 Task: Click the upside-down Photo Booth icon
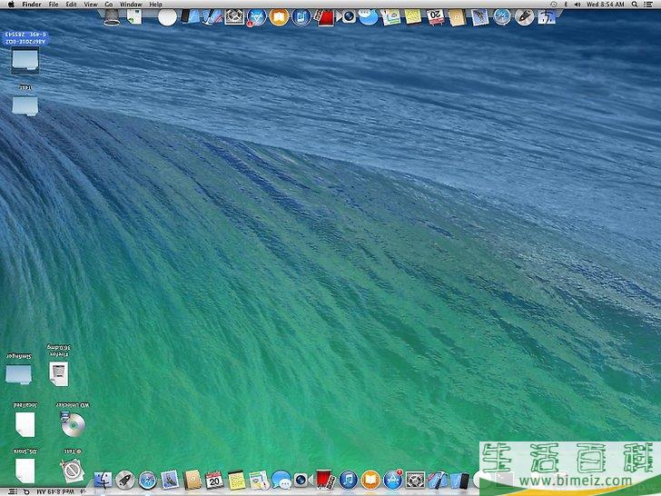pyautogui.click(x=325, y=17)
